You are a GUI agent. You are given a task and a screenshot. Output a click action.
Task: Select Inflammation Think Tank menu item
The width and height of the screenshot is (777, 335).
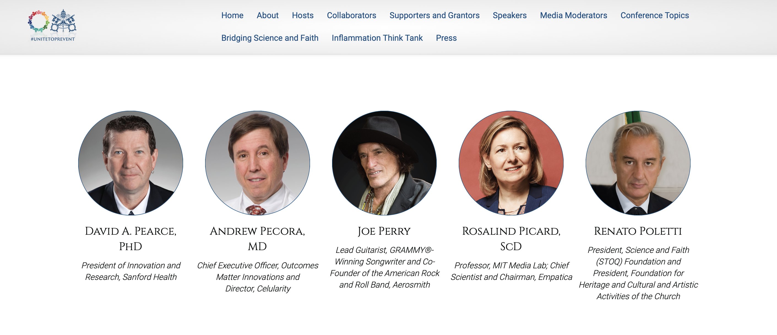tap(377, 38)
